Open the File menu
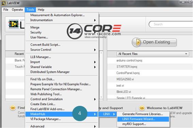 tap(6, 10)
